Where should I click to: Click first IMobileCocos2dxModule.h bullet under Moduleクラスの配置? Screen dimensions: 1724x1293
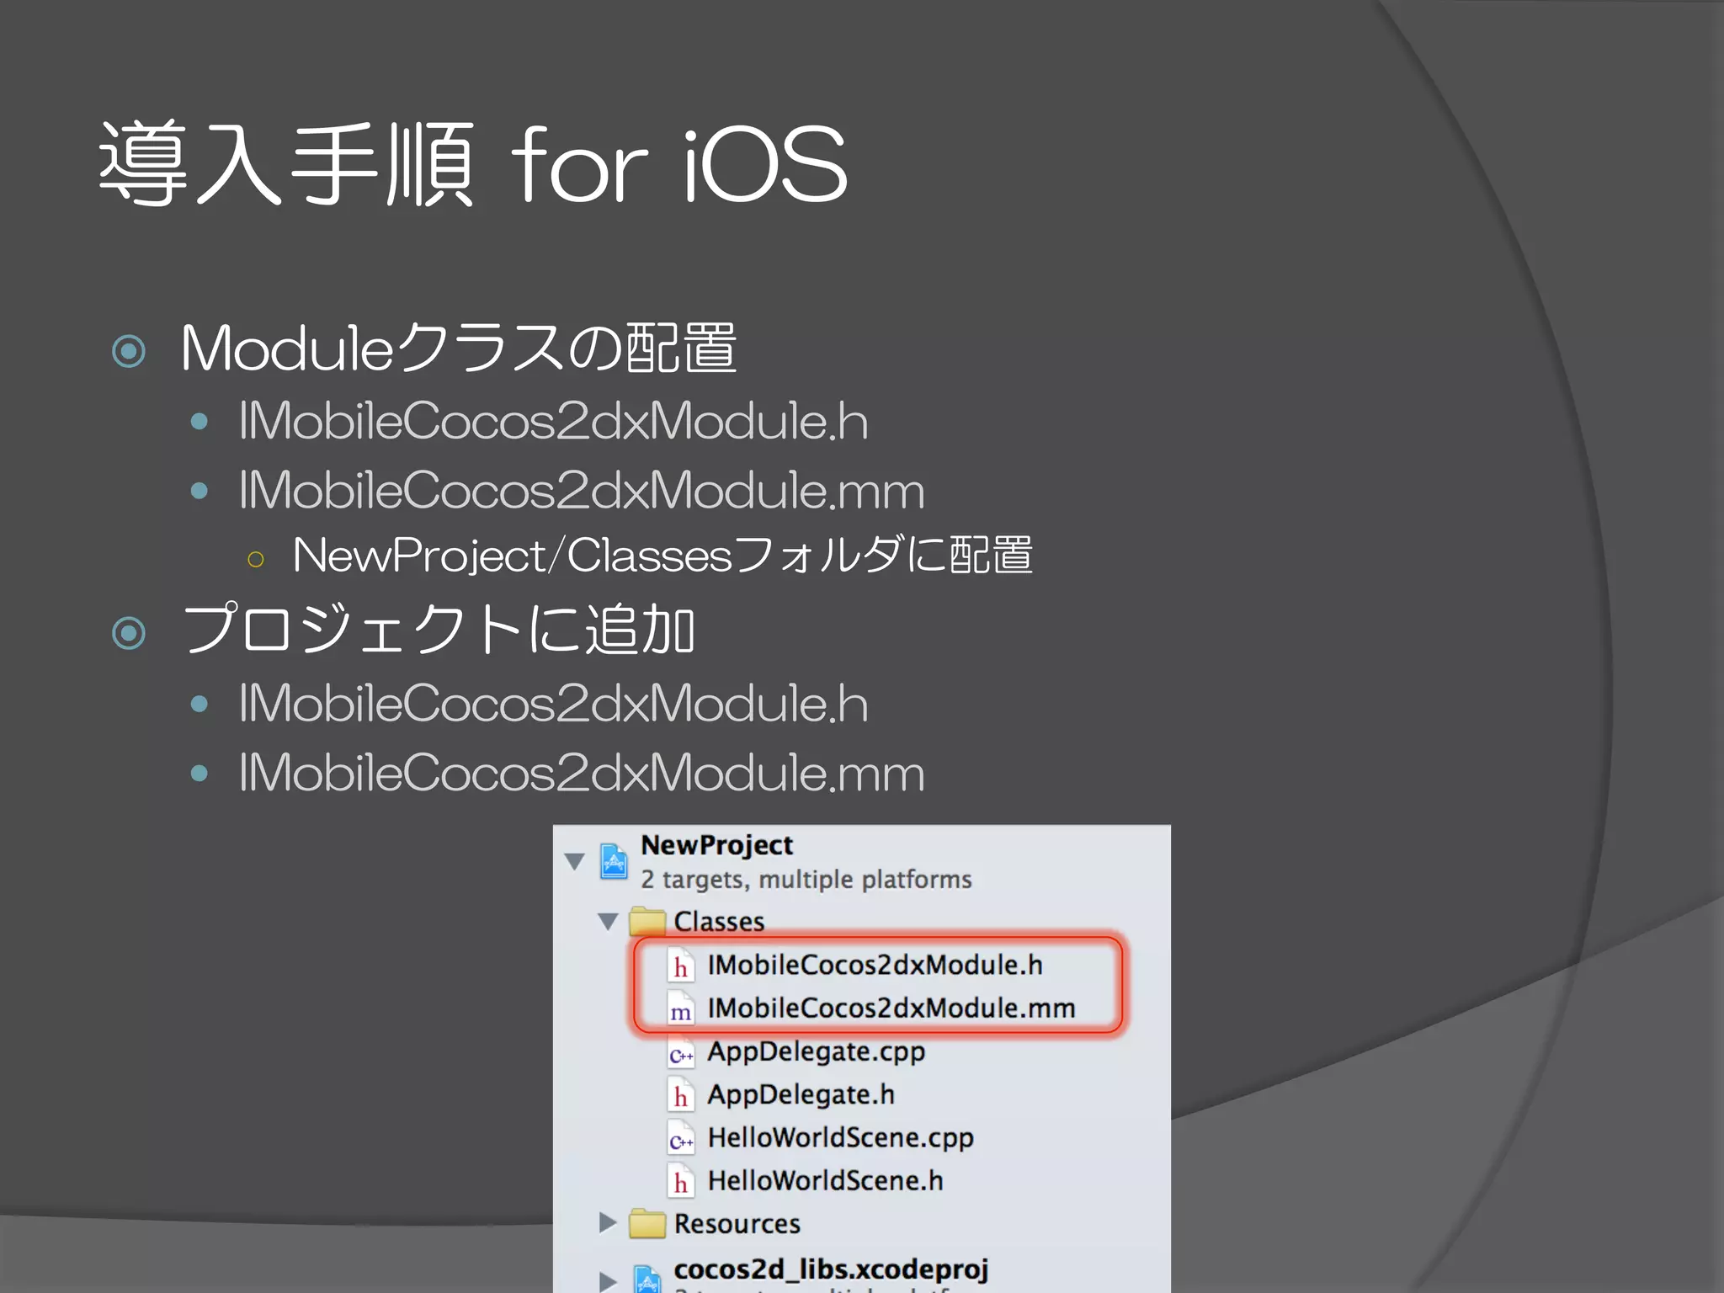553,421
